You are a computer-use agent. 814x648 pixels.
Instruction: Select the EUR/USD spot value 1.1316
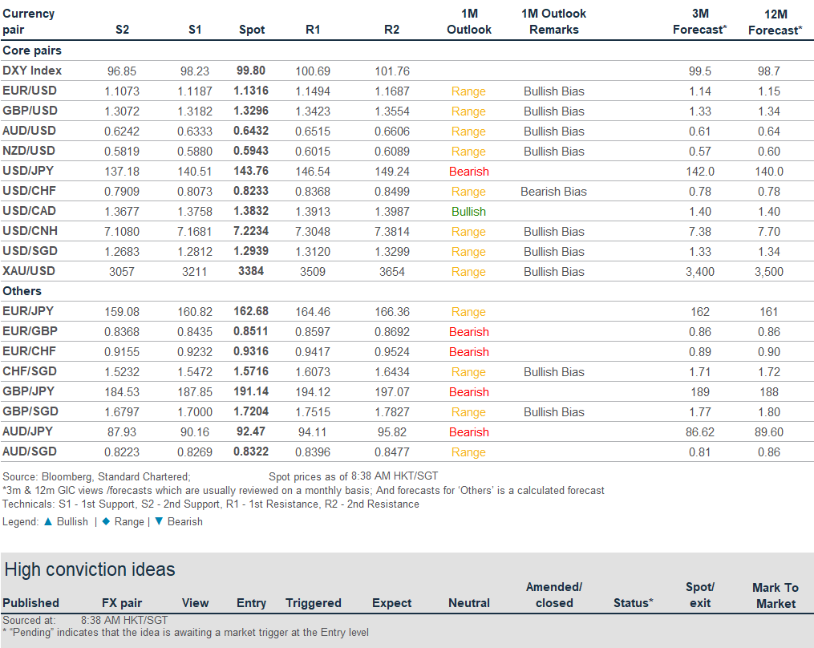click(251, 91)
